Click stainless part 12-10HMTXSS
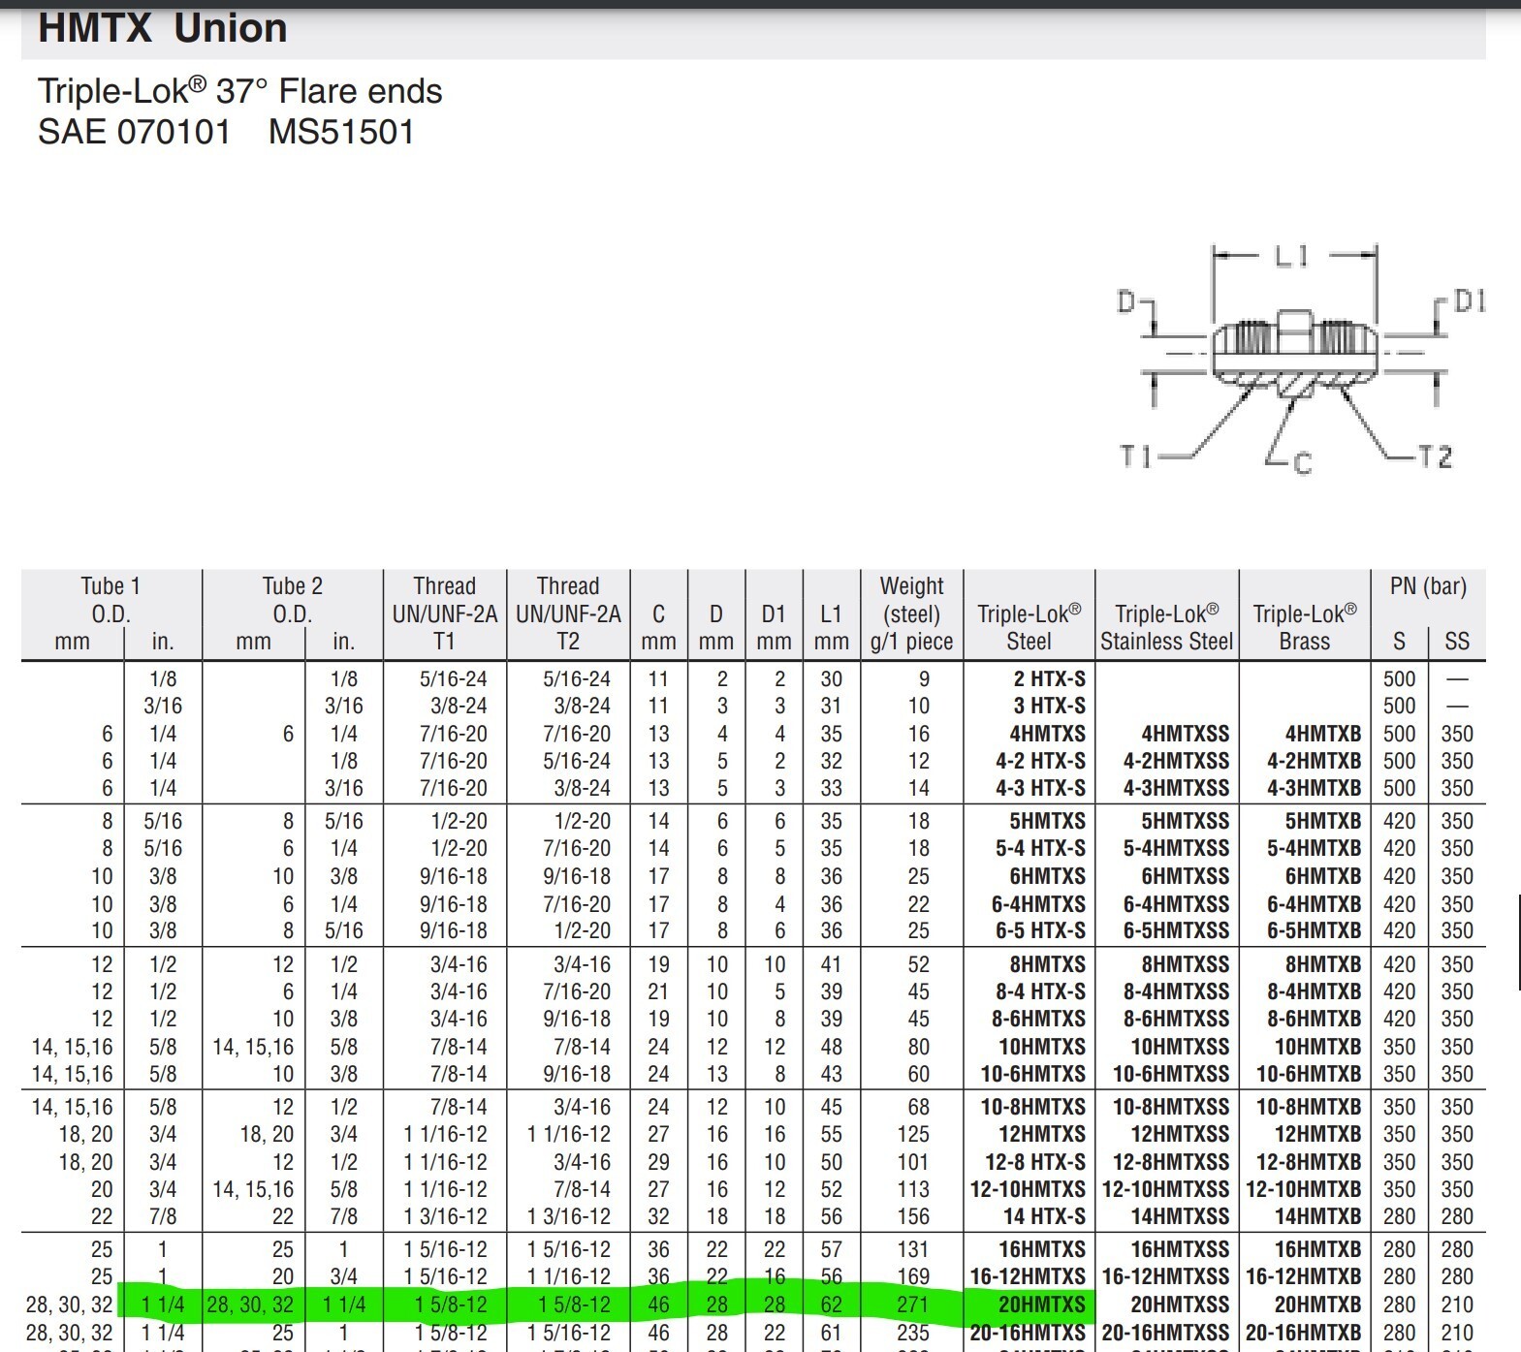Screen dimensions: 1521x1352 point(1166,1189)
